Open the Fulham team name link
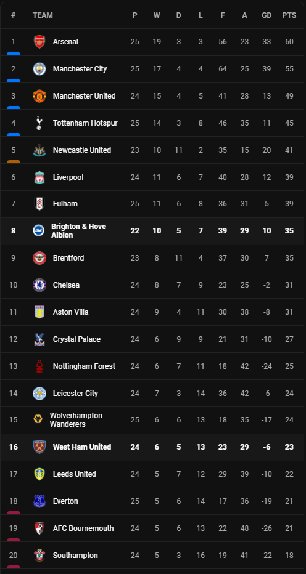Viewport: 306px width, 574px height. [65, 204]
